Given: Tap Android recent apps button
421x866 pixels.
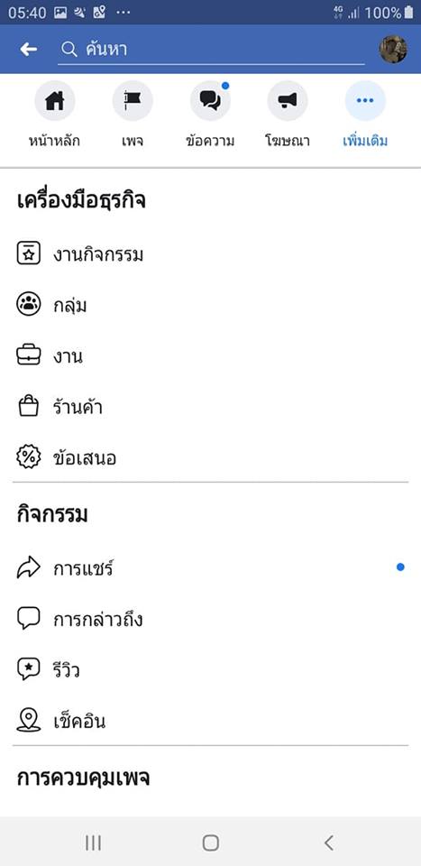Looking at the screenshot, I should coord(93,843).
